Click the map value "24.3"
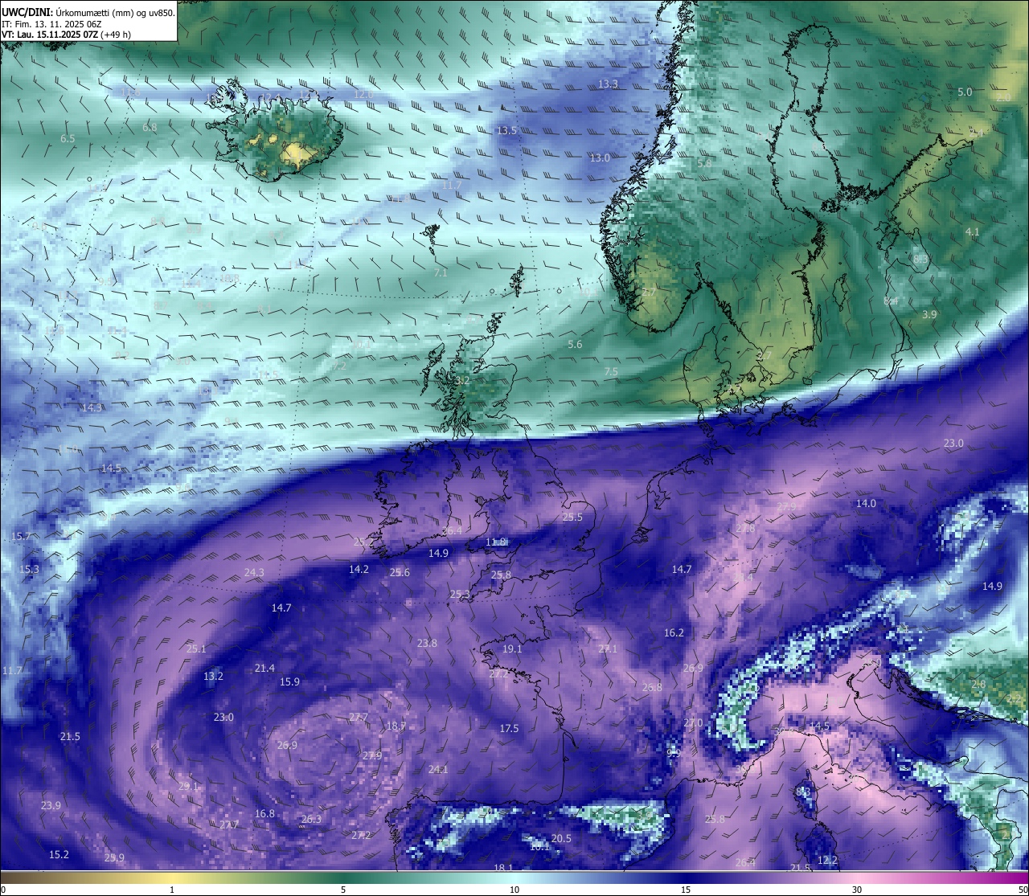The width and height of the screenshot is (1029, 896). coord(254,573)
